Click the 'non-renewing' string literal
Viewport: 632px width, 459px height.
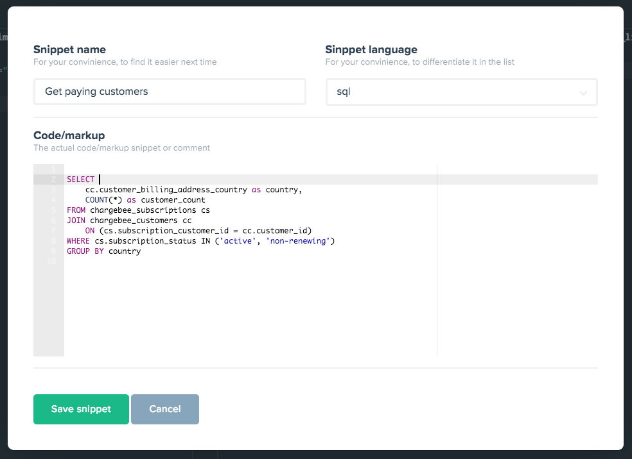point(298,241)
